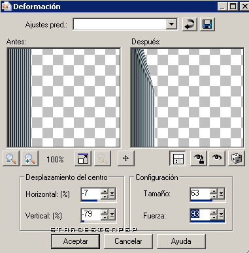The image size is (249, 253).
Task: Toggle the show/hide previews panel button
Action: coord(178,158)
